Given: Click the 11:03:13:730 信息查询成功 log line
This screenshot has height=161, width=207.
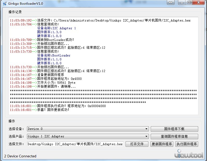Looking at the screenshot, I should (x=34, y=52).
